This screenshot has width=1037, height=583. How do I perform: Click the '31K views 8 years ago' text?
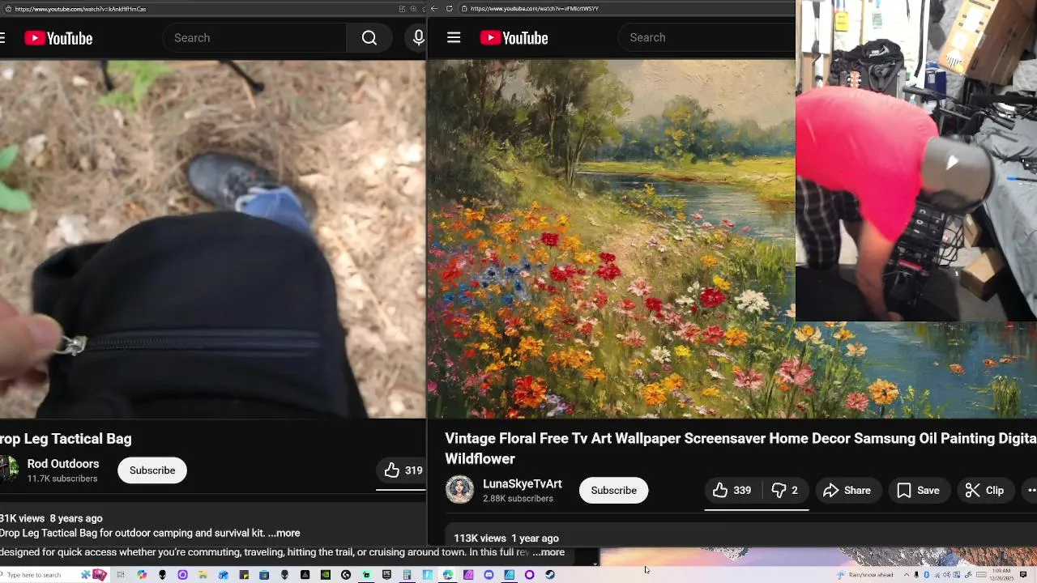[51, 518]
